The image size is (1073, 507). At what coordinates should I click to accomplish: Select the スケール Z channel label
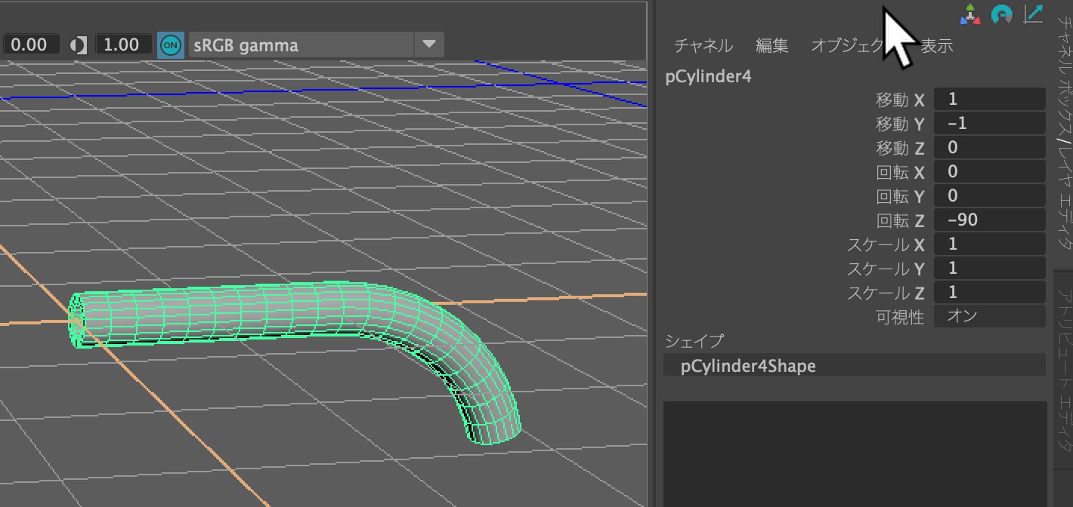click(x=886, y=293)
